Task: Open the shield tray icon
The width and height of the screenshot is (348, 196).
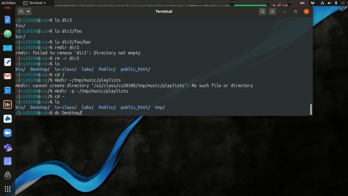Action: click(313, 3)
